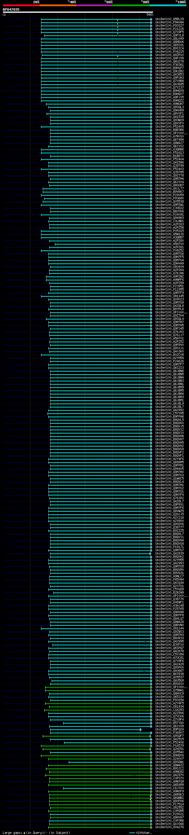Select the label UniRef100_P16579

click(x=169, y=746)
